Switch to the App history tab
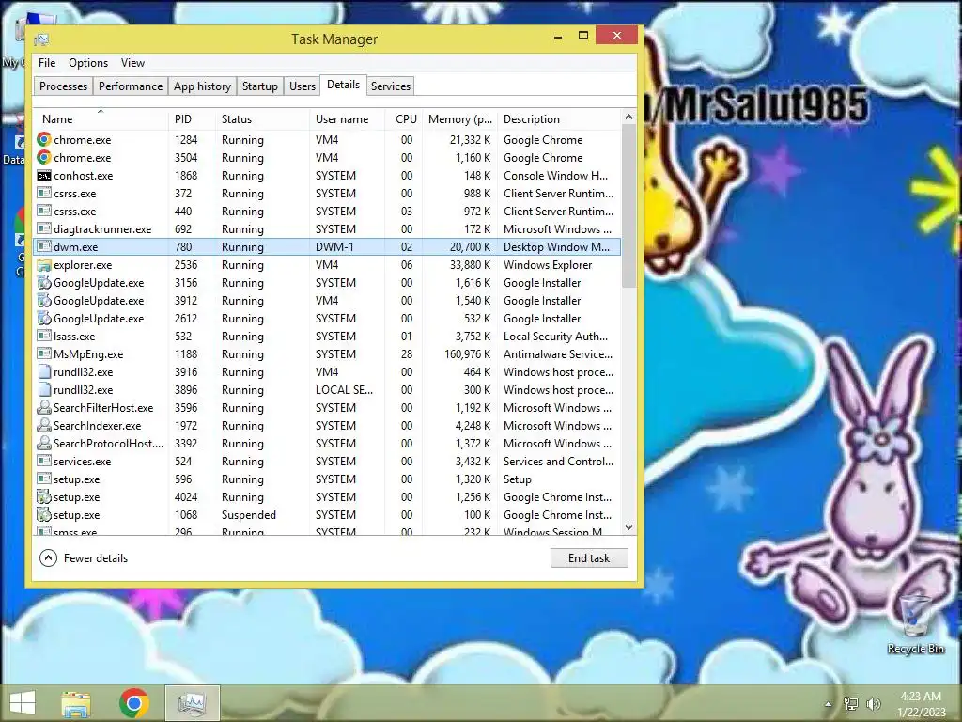Screen dimensions: 962x722 (x=203, y=86)
